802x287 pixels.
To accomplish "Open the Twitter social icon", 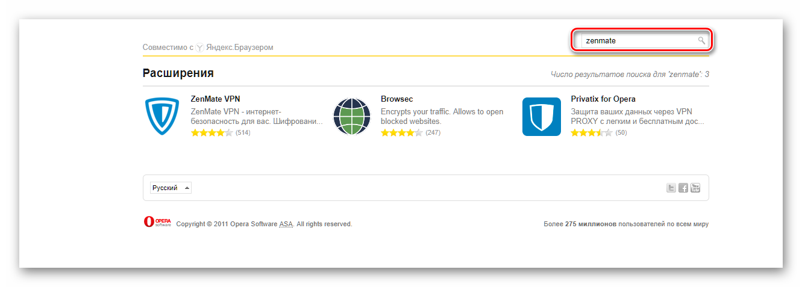I will tap(671, 188).
